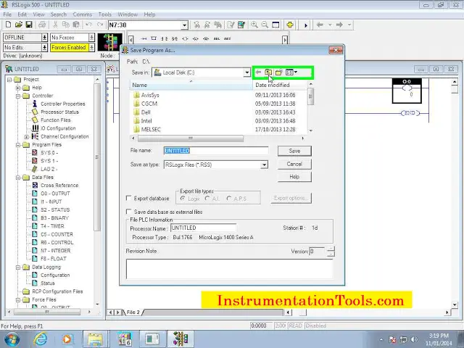Viewport: 464px width, 348px height.
Task: Open Controller Properties in project tree
Action: pos(63,104)
